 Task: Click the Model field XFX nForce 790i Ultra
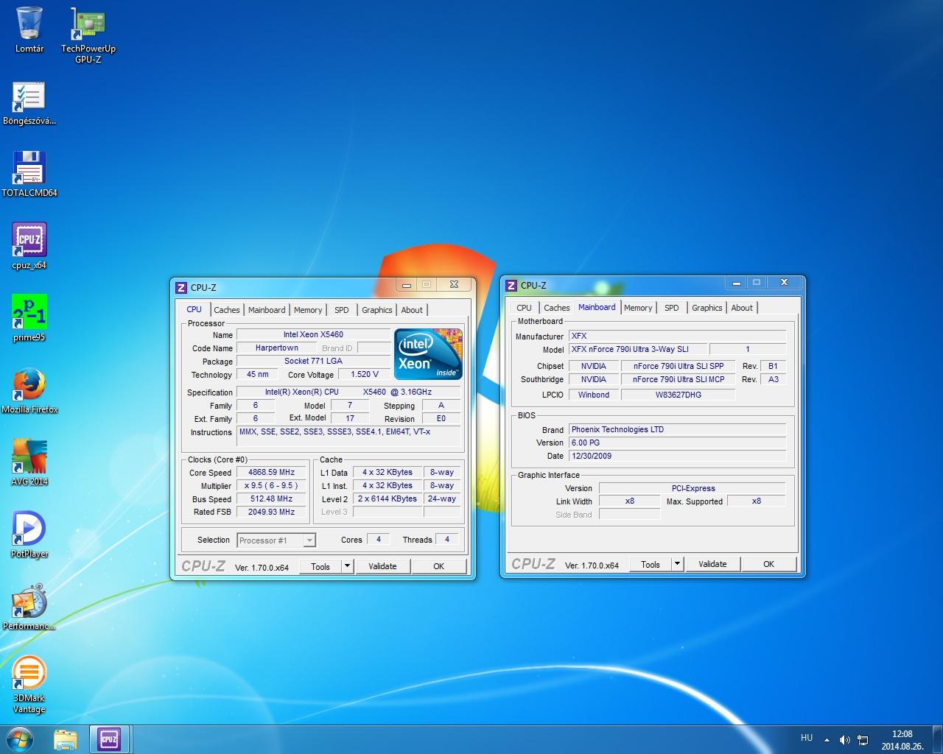[638, 349]
